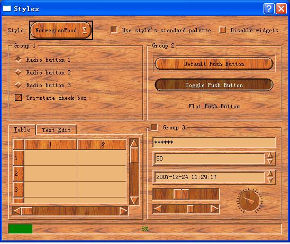Click the round wooden dial

[x=249, y=201]
